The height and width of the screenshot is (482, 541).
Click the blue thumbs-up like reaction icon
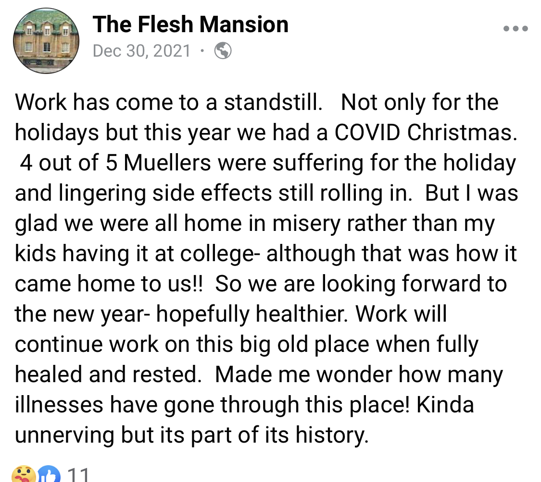coord(49,474)
